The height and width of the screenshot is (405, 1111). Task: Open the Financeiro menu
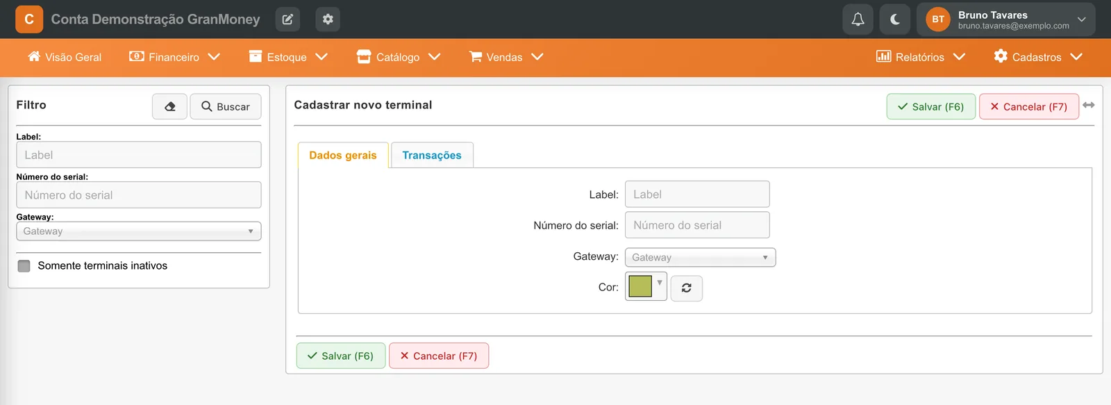[174, 57]
